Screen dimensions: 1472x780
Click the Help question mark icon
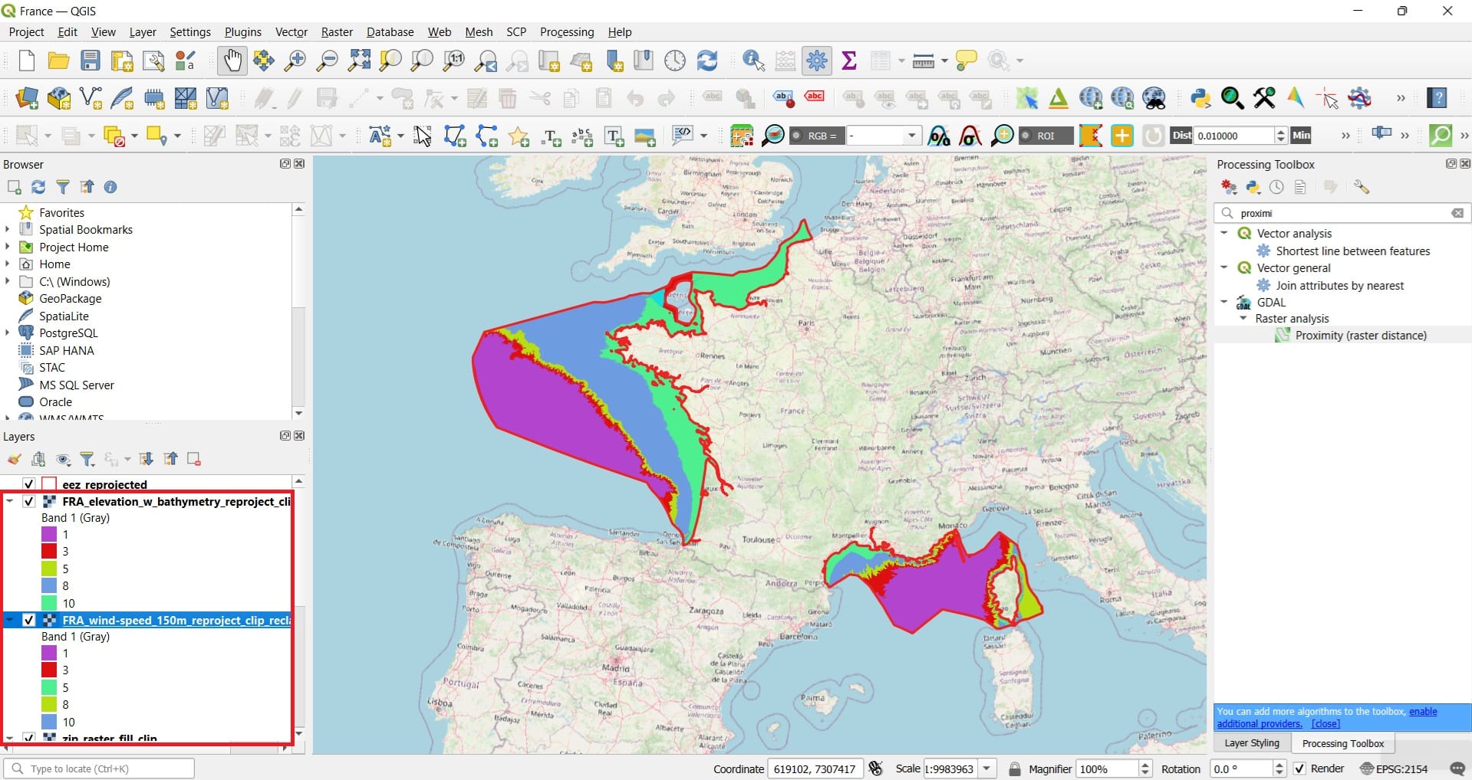(1437, 98)
